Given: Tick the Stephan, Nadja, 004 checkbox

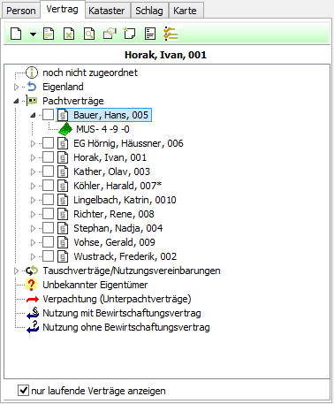Looking at the screenshot, I should pos(48,228).
